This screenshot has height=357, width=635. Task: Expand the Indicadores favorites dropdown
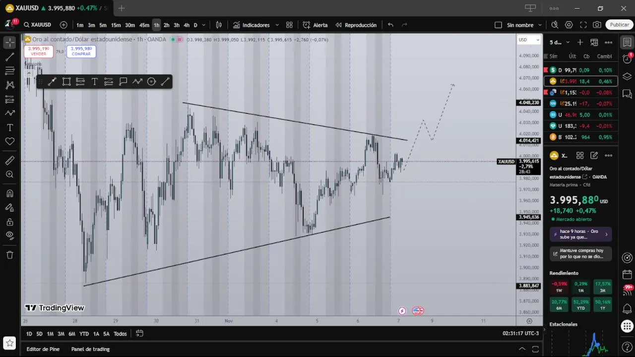(277, 25)
